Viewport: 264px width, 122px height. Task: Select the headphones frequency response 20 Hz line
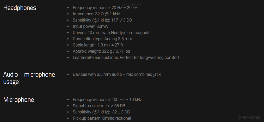[106, 8]
